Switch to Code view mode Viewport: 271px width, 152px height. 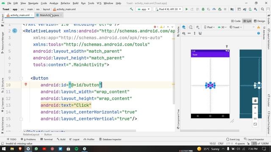click(236, 21)
